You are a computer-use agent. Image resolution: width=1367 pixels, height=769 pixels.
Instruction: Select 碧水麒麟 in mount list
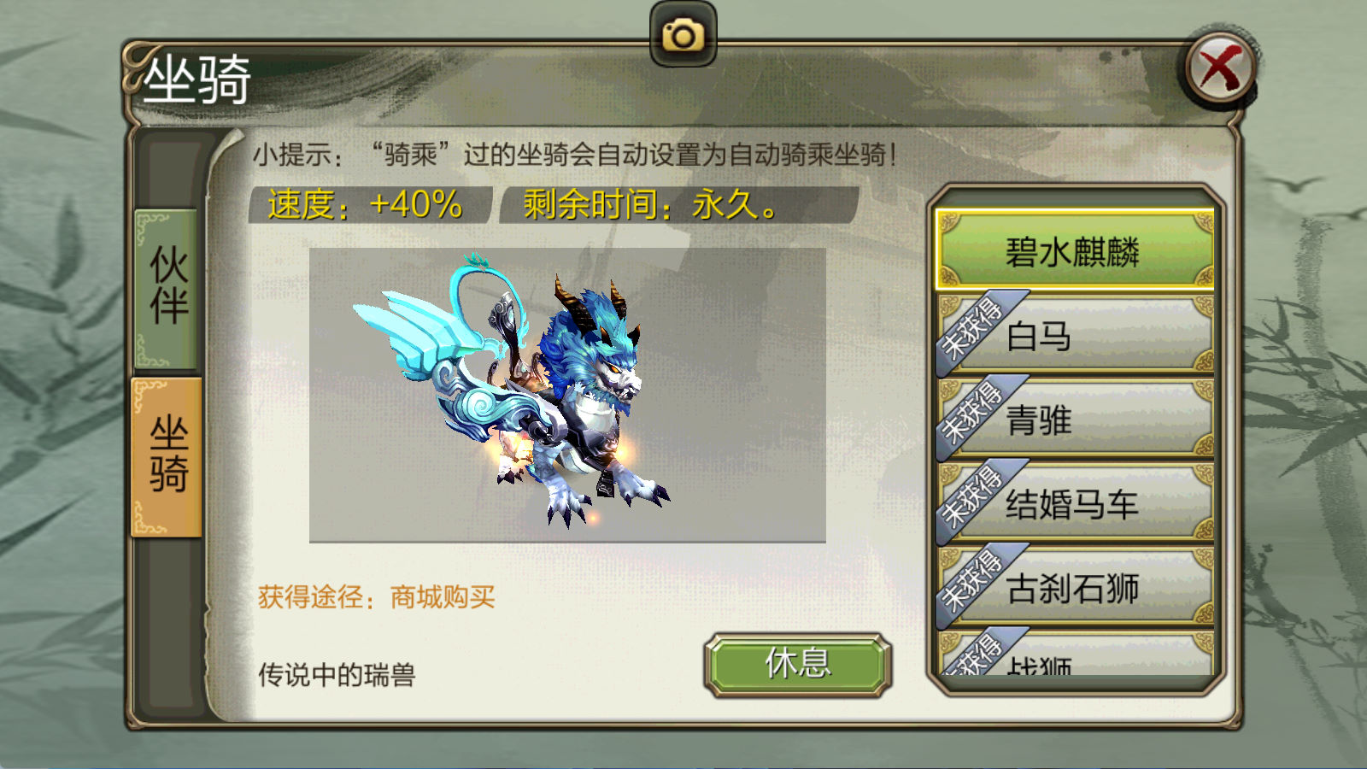[1075, 251]
